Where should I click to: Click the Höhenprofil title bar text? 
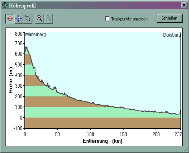click(x=22, y=6)
